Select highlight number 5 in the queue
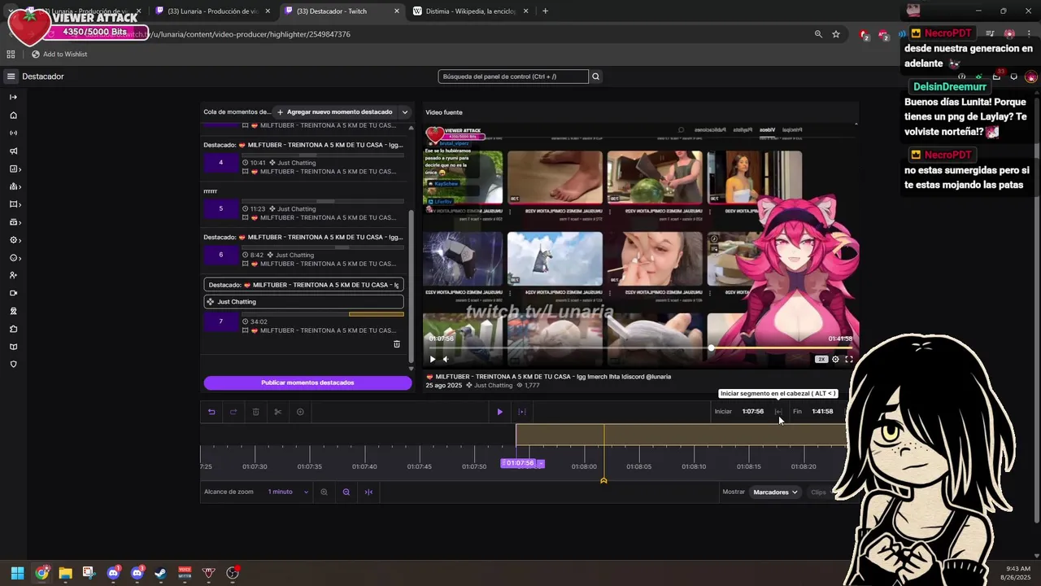This screenshot has width=1041, height=586. 220,209
